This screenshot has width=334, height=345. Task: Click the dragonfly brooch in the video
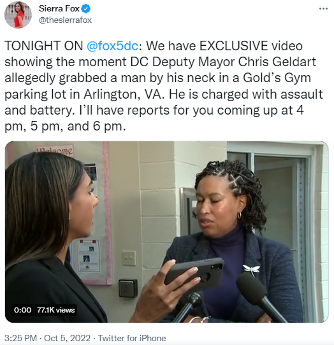coord(251,270)
